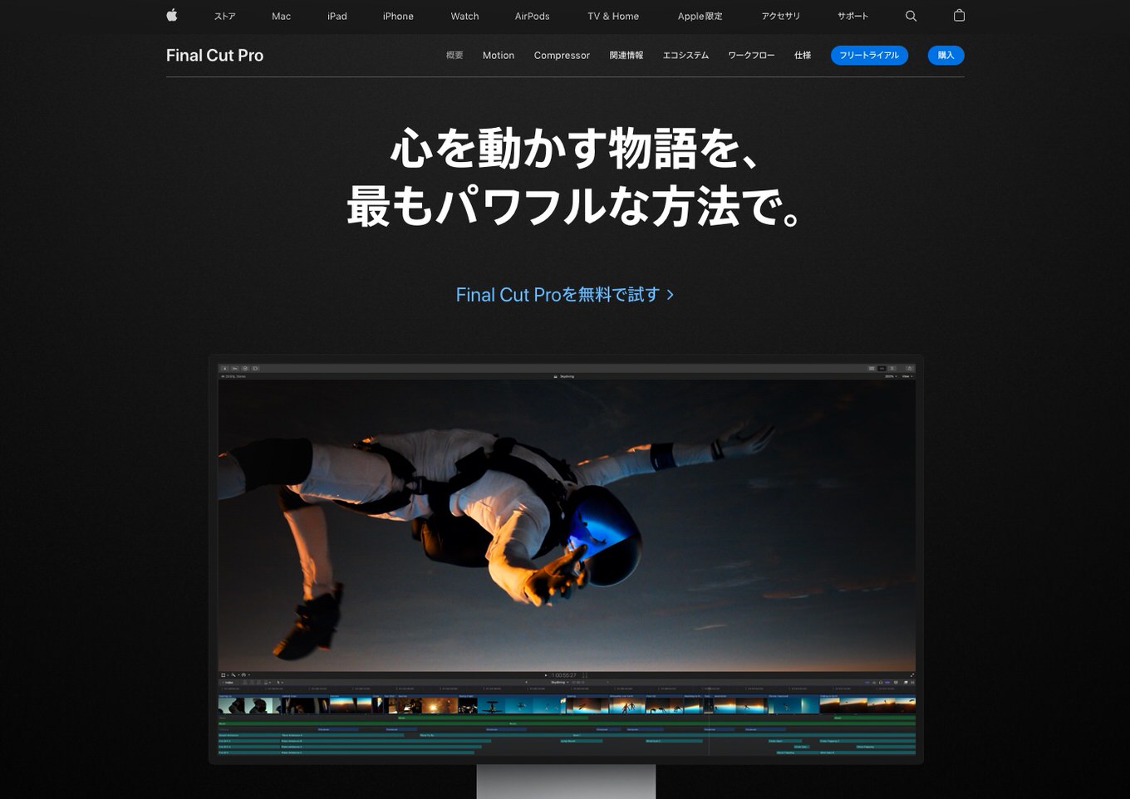Open the Motion sub-navigation link
Image resolution: width=1130 pixels, height=799 pixels.
[x=499, y=56]
